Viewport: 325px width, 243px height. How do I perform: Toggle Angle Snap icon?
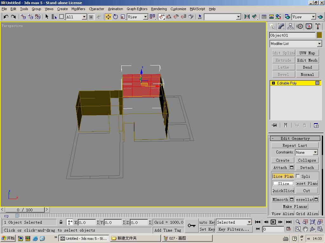pos(169,17)
